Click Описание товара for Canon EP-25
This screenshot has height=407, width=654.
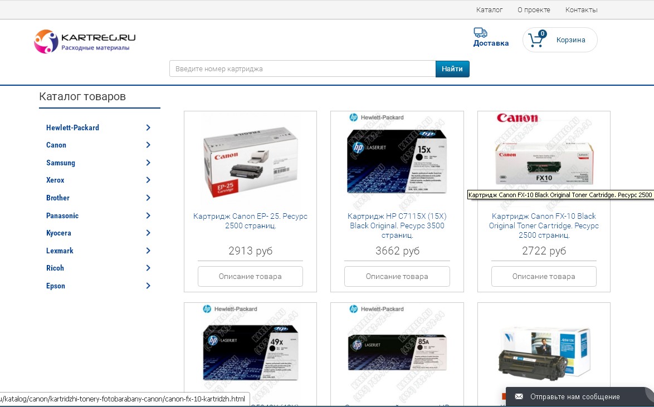[x=250, y=276]
